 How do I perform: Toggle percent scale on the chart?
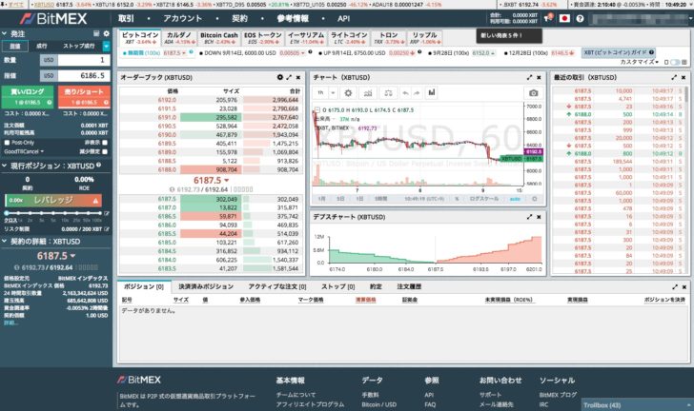pyautogui.click(x=457, y=199)
